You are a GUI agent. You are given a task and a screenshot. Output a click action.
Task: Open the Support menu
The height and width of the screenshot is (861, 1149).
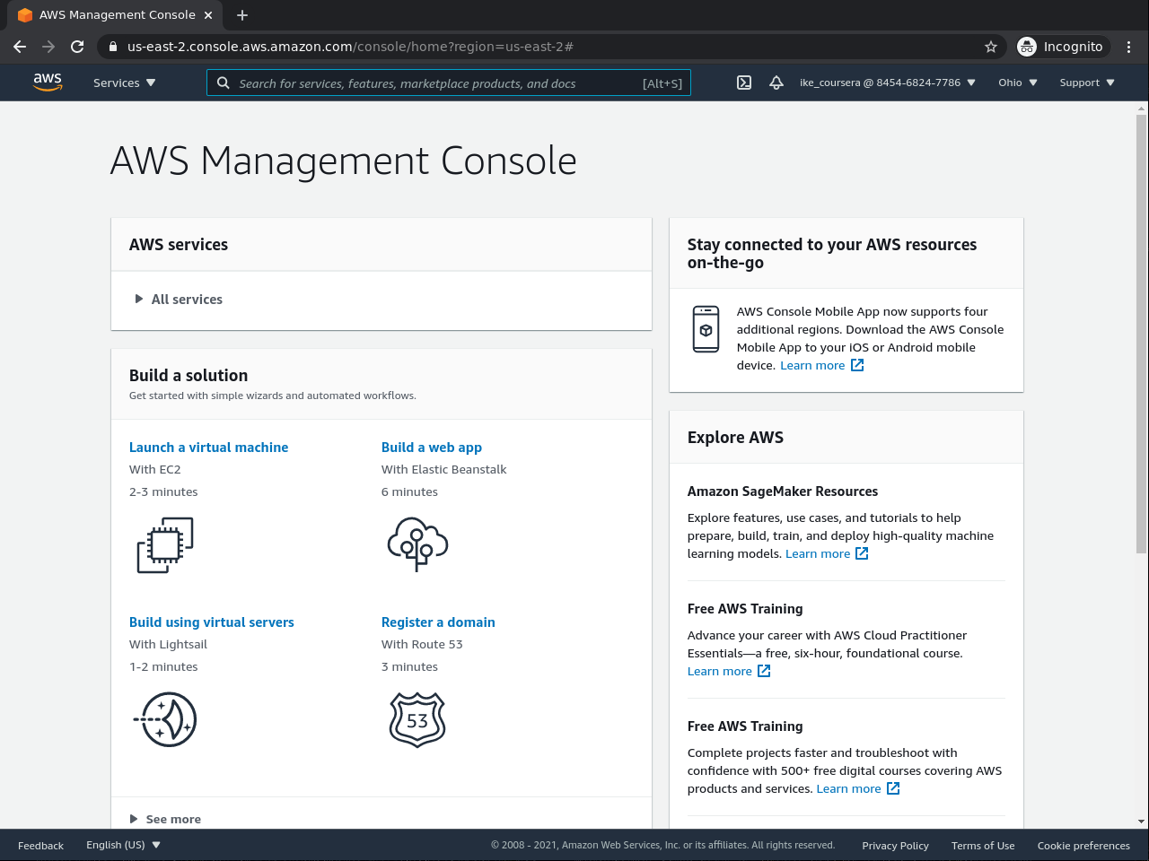(1086, 83)
